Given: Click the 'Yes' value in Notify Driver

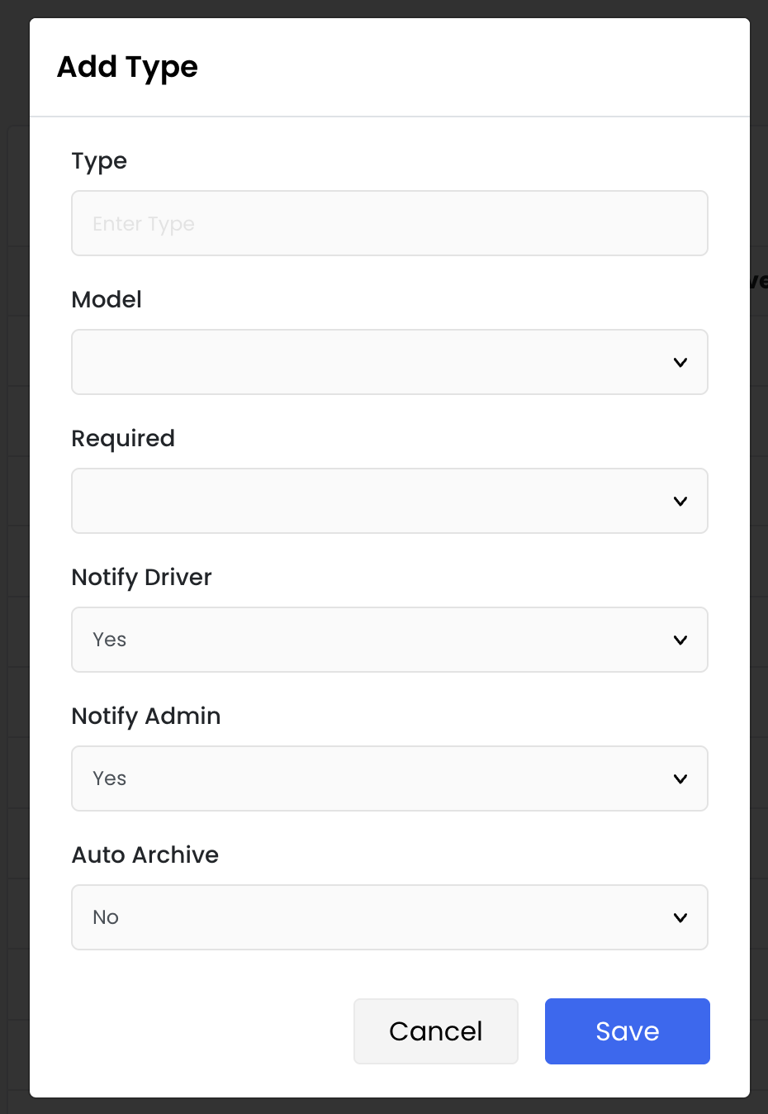Looking at the screenshot, I should (x=110, y=640).
